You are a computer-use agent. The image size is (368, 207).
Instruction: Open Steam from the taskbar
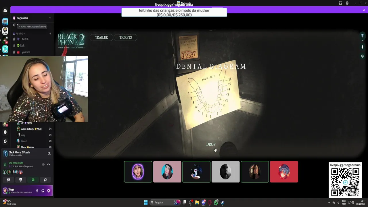(222, 202)
